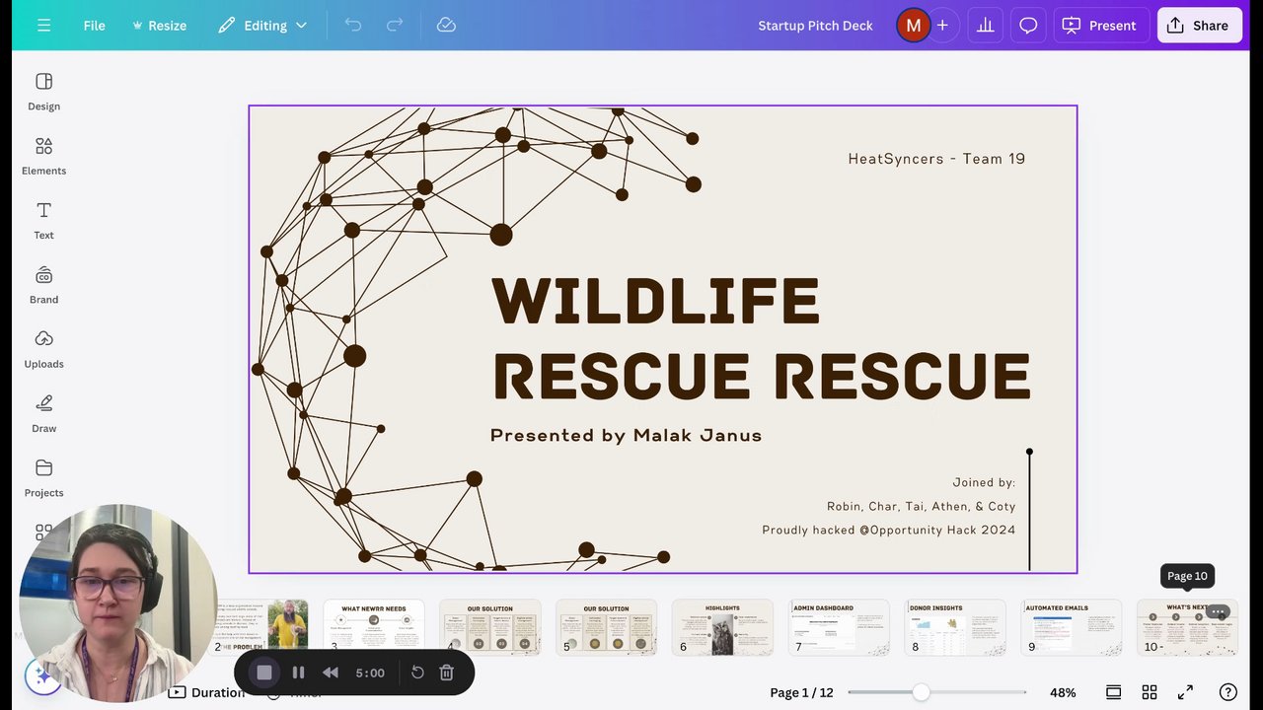The width and height of the screenshot is (1263, 710).
Task: Click the rewind recording button
Action: 331,673
